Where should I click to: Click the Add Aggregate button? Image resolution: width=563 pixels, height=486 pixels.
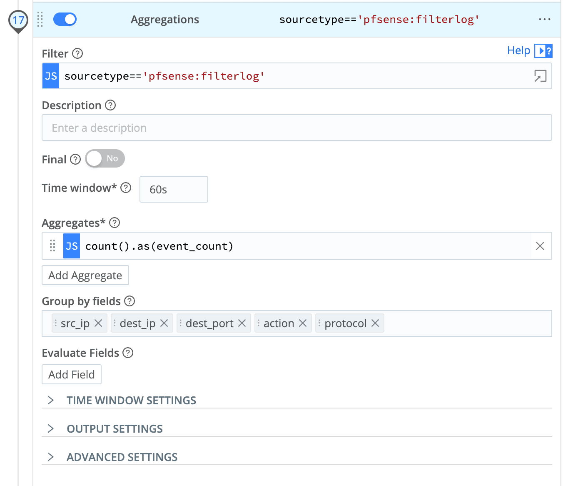[85, 276]
